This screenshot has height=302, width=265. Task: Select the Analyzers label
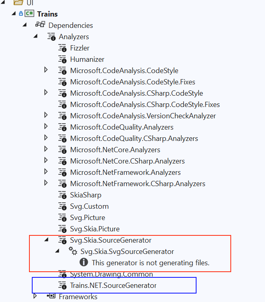coord(74,37)
